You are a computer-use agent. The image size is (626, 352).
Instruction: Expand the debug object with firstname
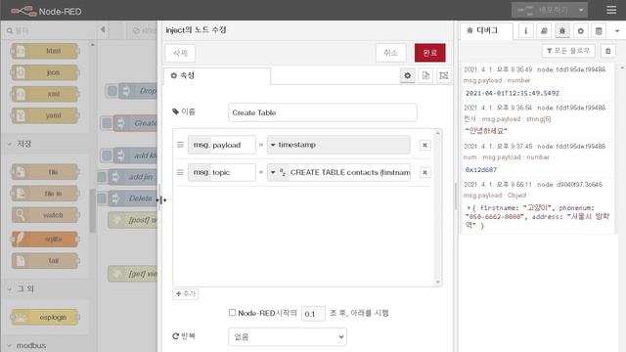click(469, 208)
